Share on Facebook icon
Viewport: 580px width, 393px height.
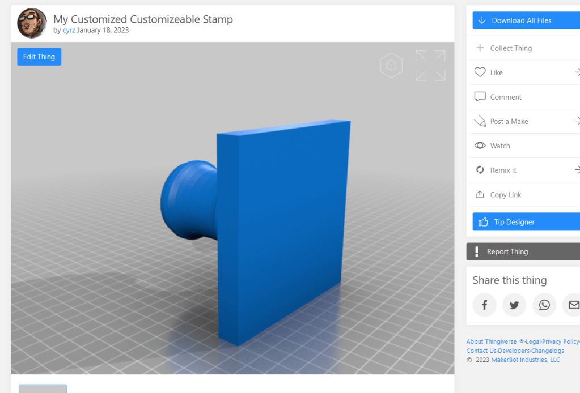pyautogui.click(x=484, y=305)
